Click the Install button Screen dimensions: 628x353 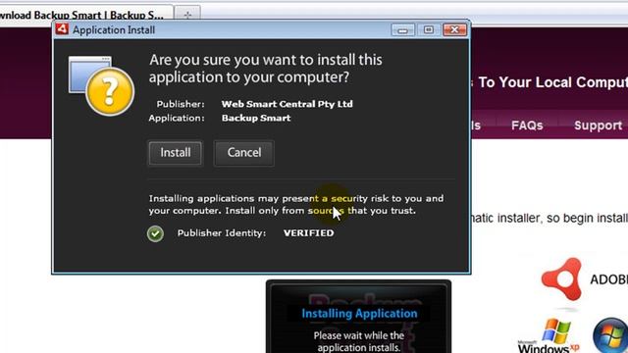pyautogui.click(x=176, y=153)
